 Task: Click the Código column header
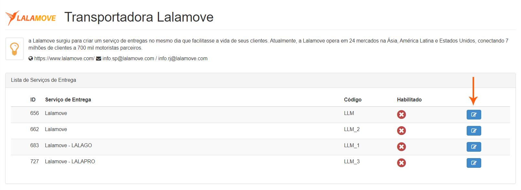click(353, 100)
